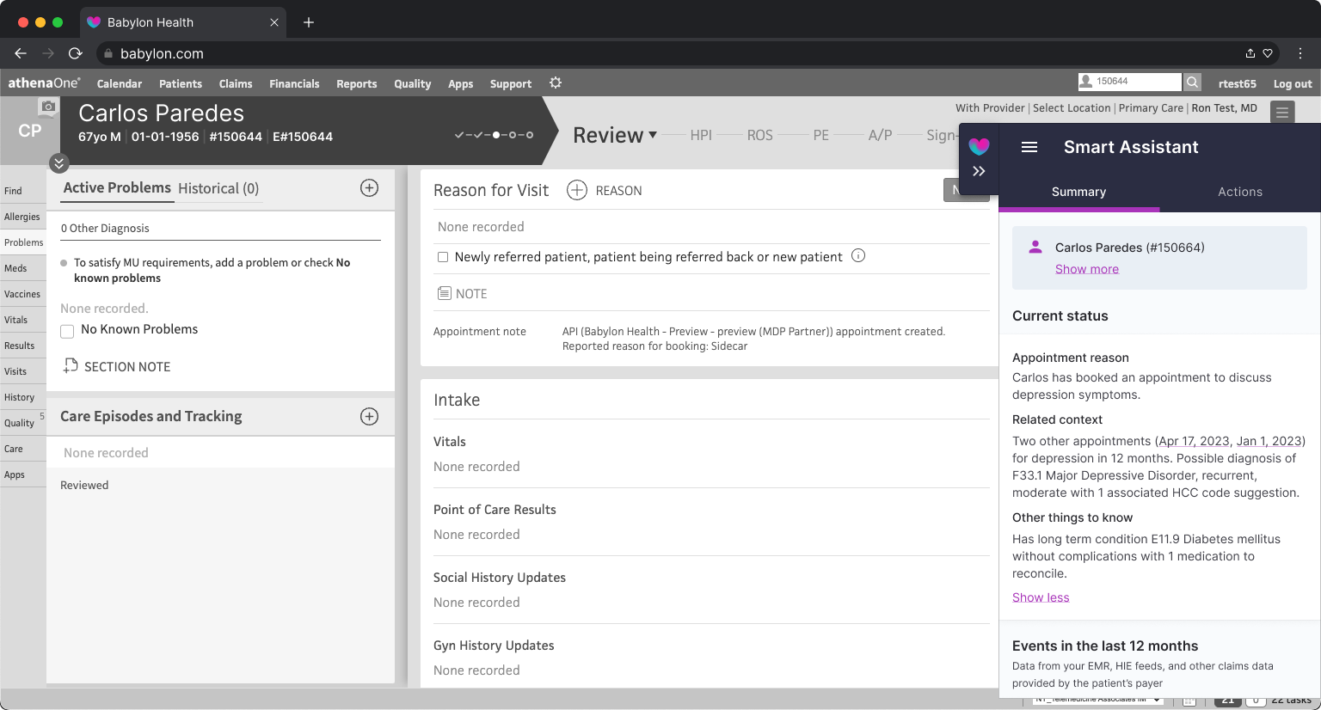Open Meds in left sidebar

point(23,268)
